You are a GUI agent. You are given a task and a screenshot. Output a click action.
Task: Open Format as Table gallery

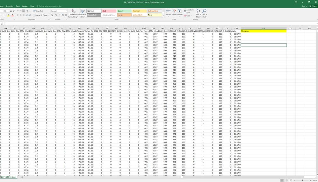[x=82, y=13]
